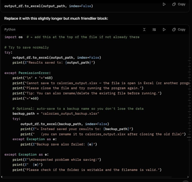The width and height of the screenshot is (192, 182).
Task: Click 'output_df.to_excel(backup_path' line
Action: (65, 124)
